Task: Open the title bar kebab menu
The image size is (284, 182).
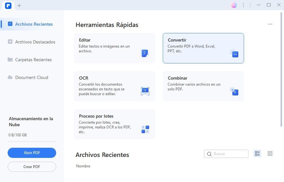Action: (x=243, y=5)
